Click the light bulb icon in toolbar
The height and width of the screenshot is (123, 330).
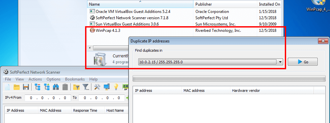[x=116, y=87]
